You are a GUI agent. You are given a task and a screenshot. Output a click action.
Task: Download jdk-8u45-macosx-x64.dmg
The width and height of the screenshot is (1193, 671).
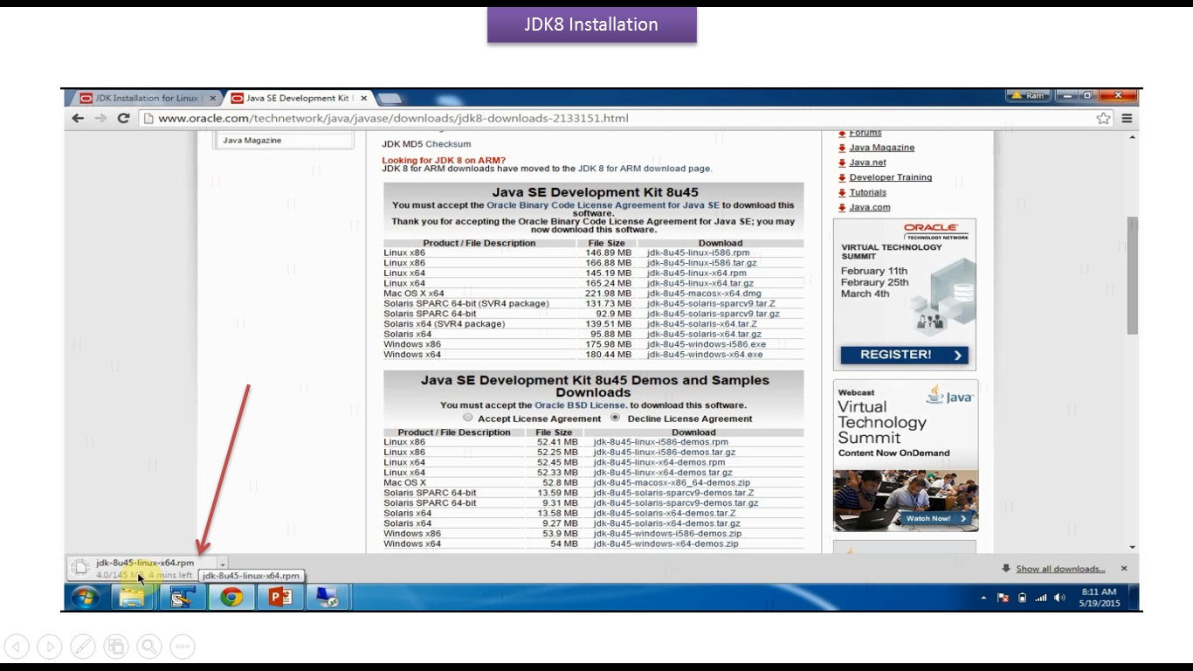pos(704,294)
